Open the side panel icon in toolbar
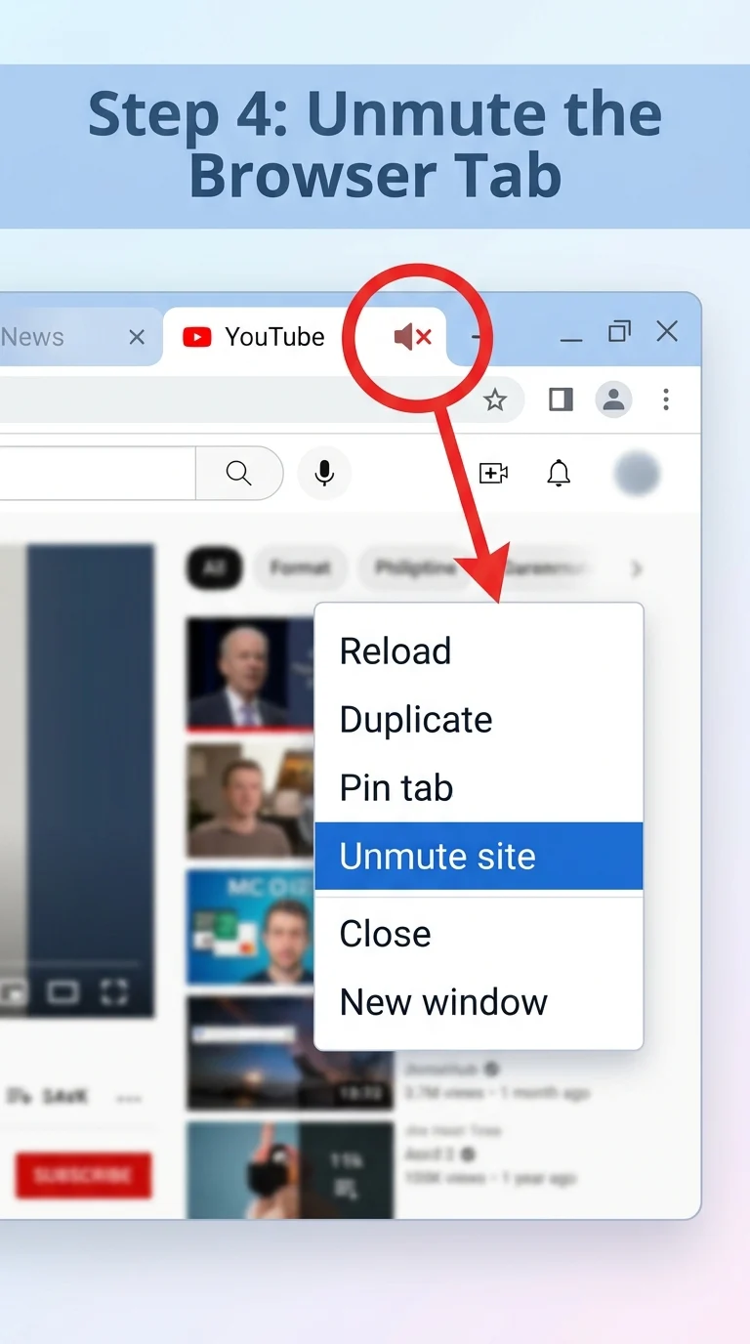 point(561,399)
